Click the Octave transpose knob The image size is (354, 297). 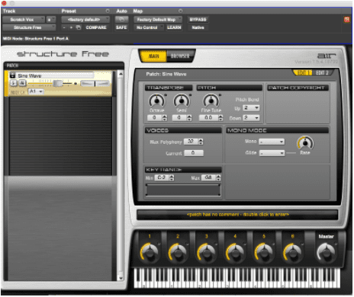point(157,101)
